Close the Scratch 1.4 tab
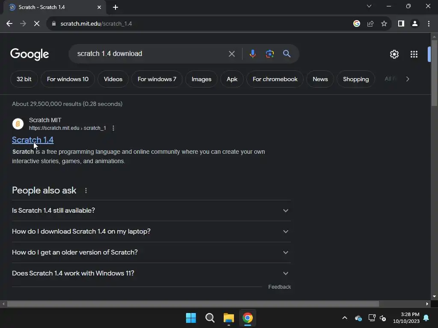Viewport: 438px width, 328px height. pyautogui.click(x=99, y=7)
